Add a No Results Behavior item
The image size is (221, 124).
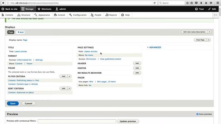[x=137, y=73]
